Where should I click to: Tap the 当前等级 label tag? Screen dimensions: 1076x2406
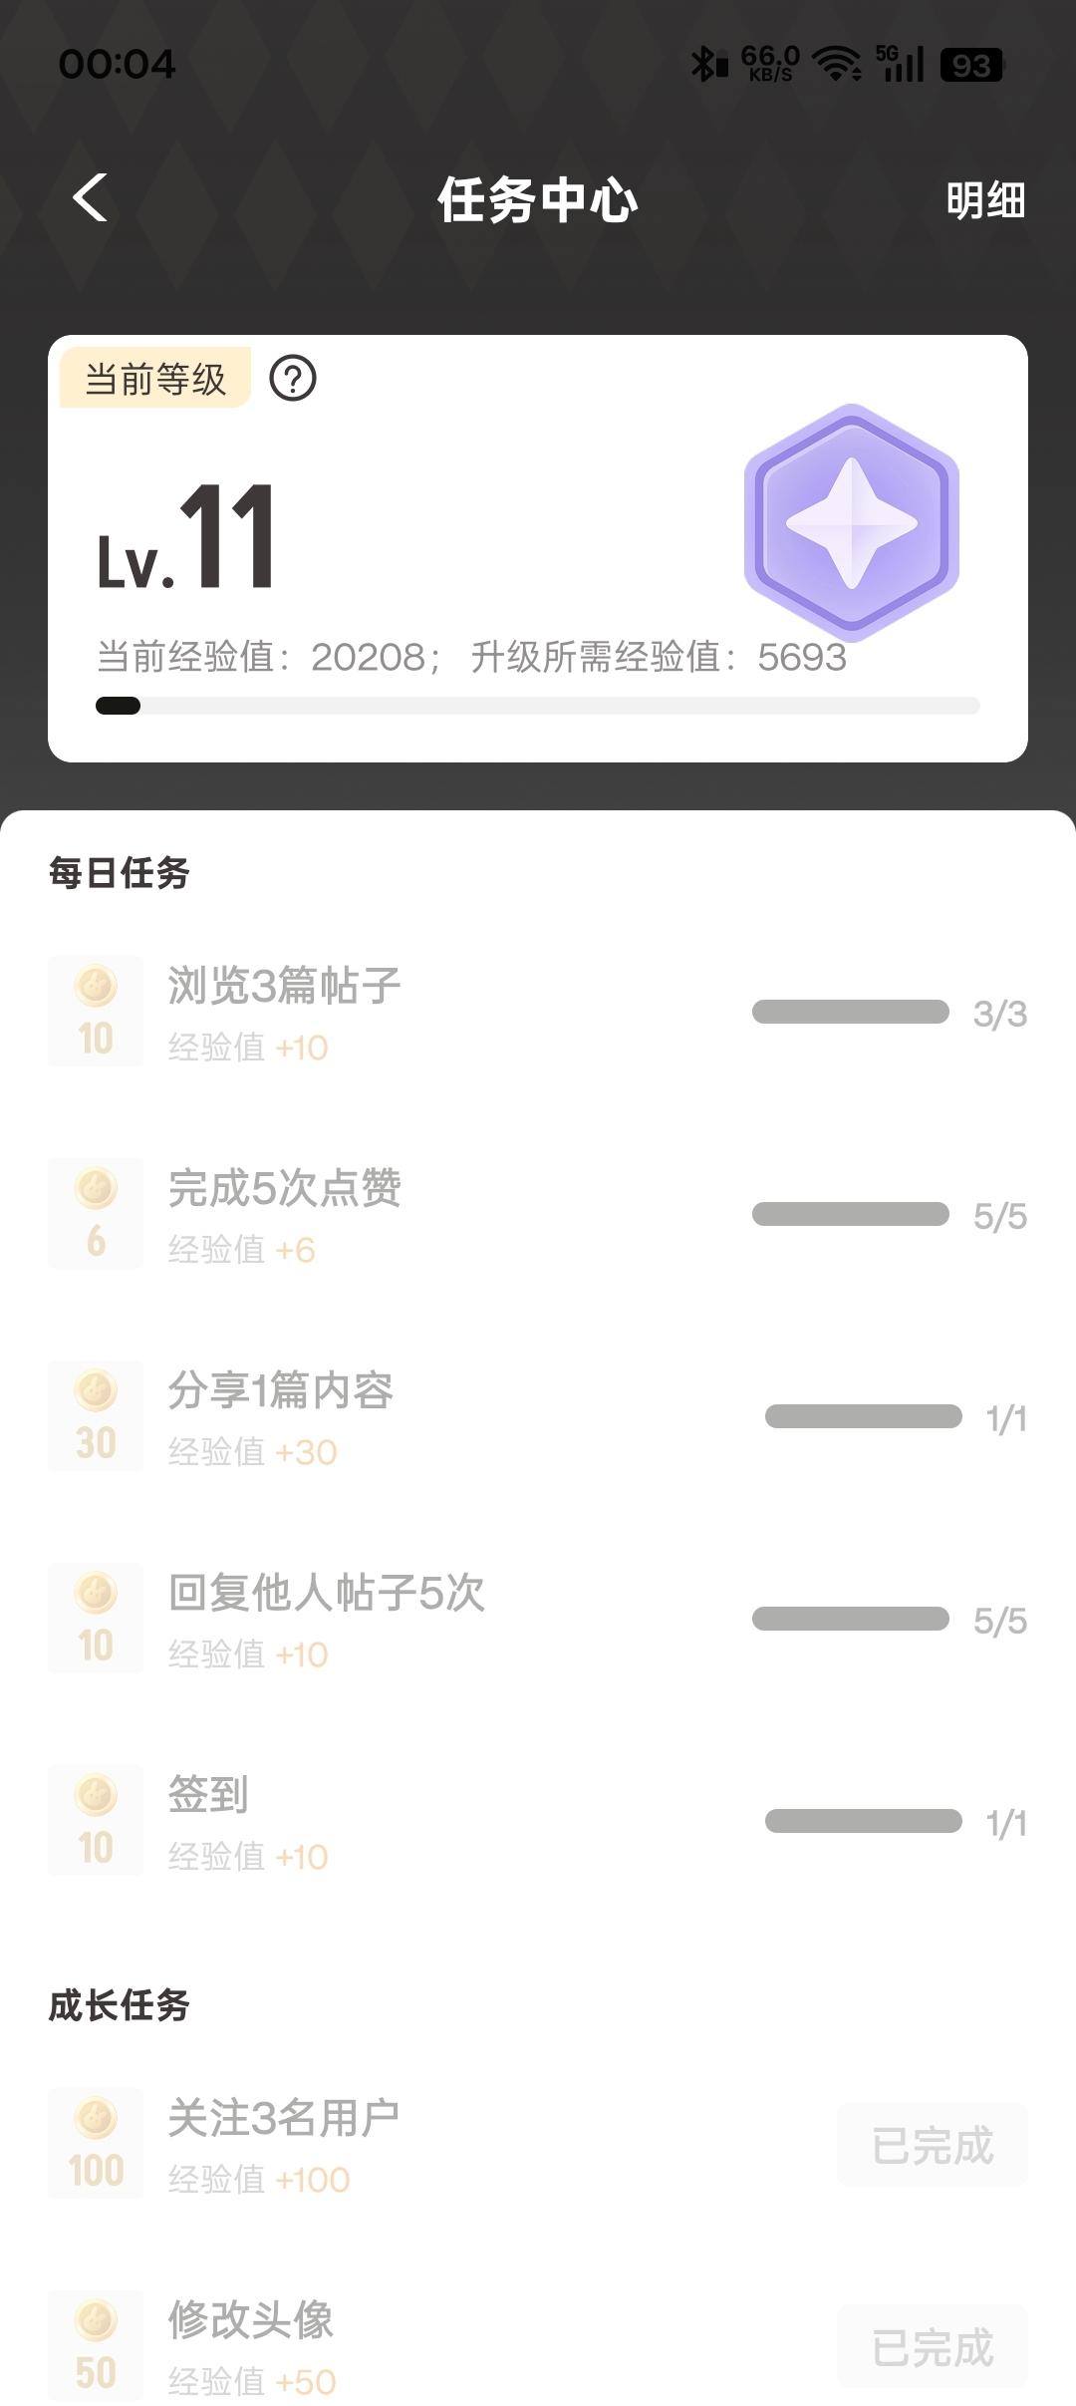(155, 379)
